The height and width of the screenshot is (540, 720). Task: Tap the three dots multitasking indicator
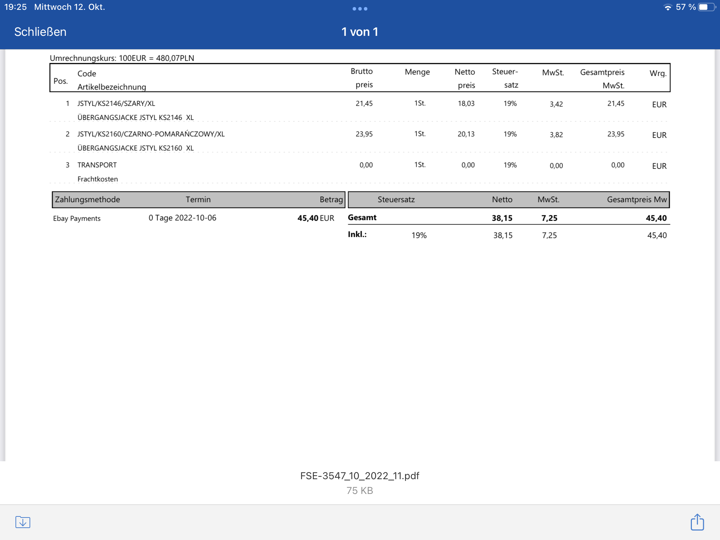360,9
